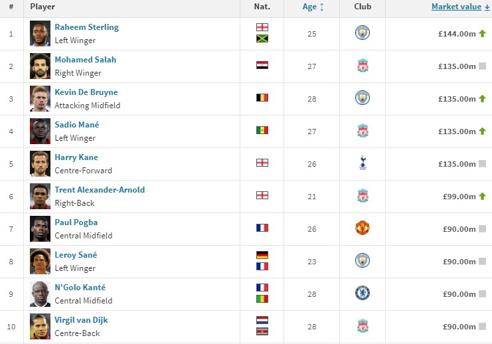Open Virgil van Dijk profile link

pos(81,320)
